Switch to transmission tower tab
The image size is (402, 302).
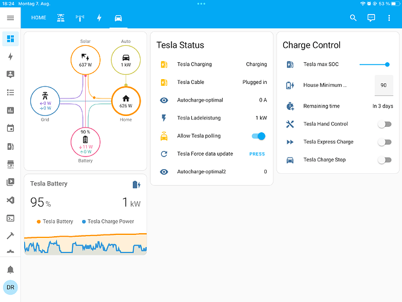coord(80,18)
